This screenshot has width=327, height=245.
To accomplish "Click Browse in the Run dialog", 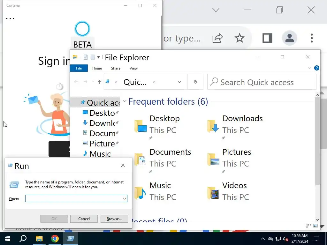I will point(114,219).
